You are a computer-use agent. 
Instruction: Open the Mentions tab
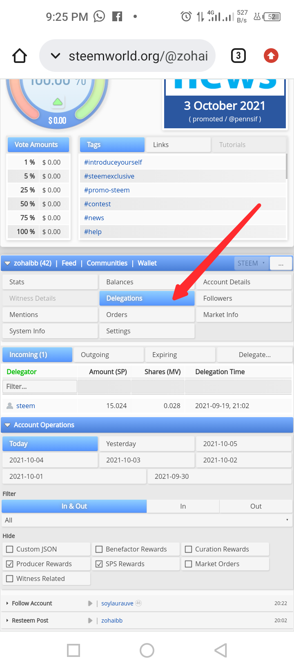pos(50,315)
